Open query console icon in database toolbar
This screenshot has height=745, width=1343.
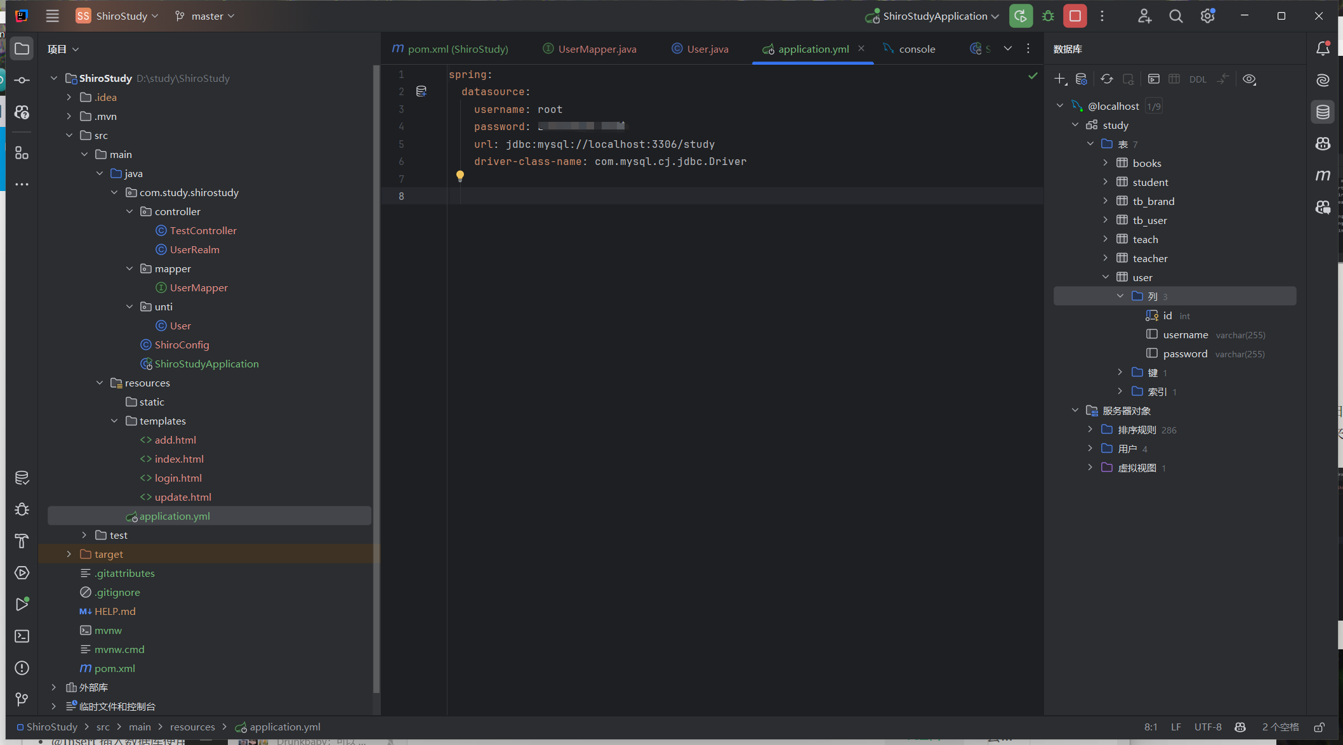(1154, 79)
